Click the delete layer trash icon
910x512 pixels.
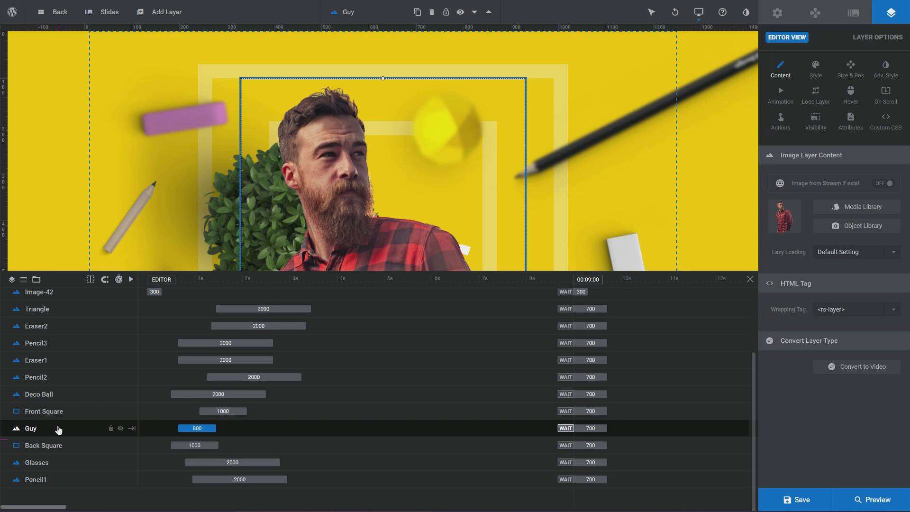pos(431,12)
